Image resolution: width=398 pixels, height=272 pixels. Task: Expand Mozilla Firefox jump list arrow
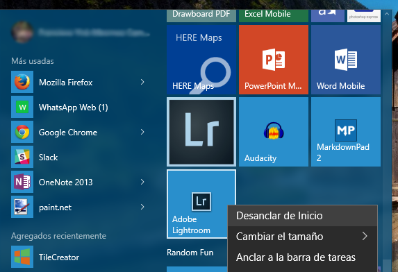142,82
